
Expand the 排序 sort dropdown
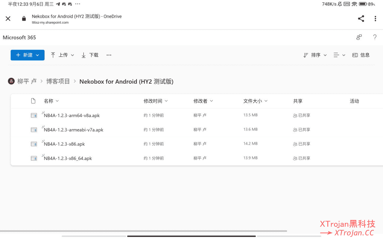tap(315, 55)
